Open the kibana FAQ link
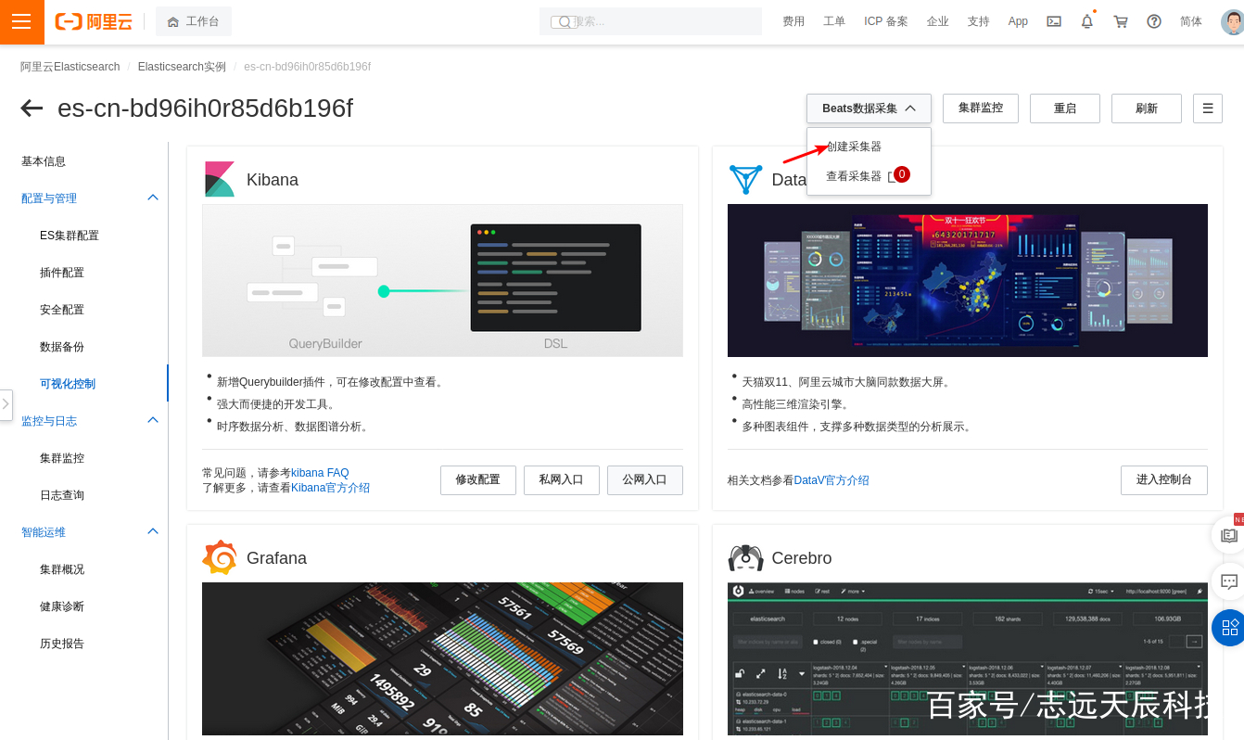 click(x=320, y=473)
